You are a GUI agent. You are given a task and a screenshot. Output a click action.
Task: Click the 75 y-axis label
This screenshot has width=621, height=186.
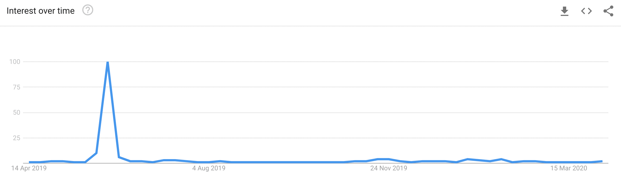pos(17,87)
